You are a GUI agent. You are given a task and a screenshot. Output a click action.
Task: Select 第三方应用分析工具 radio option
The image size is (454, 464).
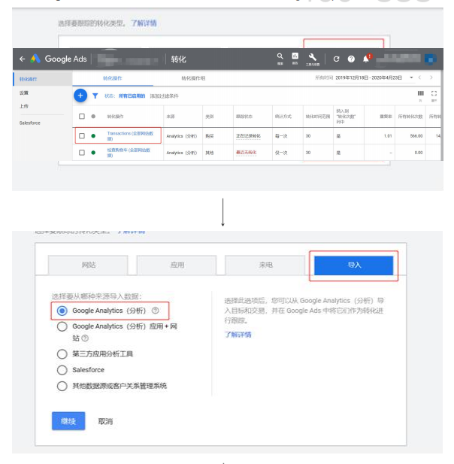click(x=62, y=354)
